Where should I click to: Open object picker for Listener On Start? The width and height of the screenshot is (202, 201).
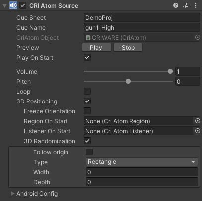pos(198,131)
